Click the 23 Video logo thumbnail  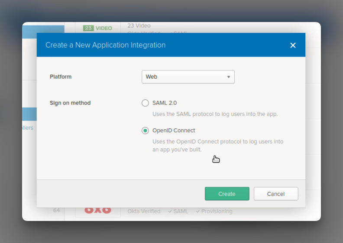click(x=97, y=28)
